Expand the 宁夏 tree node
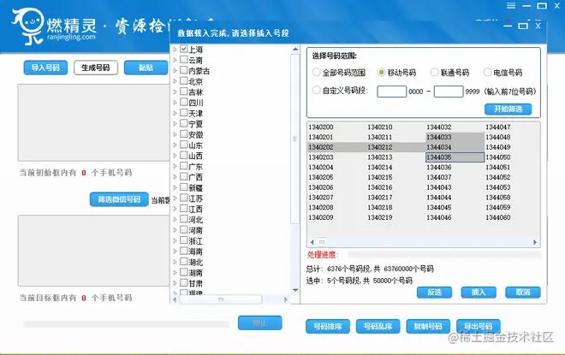The image size is (565, 355). 175,123
